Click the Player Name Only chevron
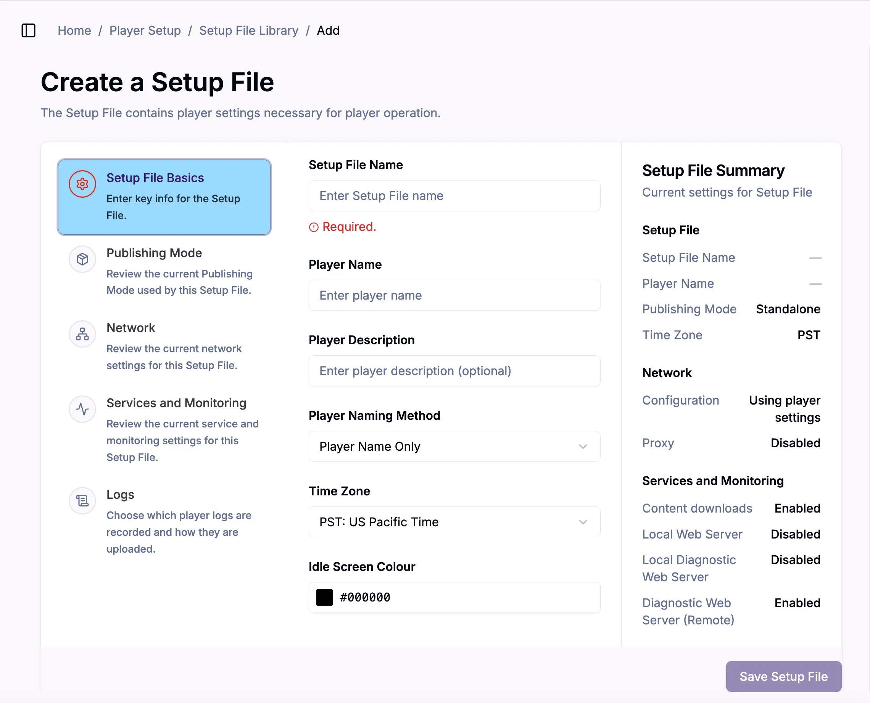This screenshot has width=870, height=703. click(x=583, y=447)
